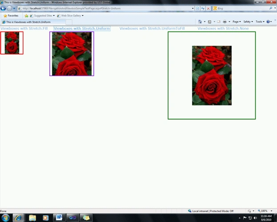Open the Viewboxes with Stretch.None link

pyautogui.click(x=223, y=28)
